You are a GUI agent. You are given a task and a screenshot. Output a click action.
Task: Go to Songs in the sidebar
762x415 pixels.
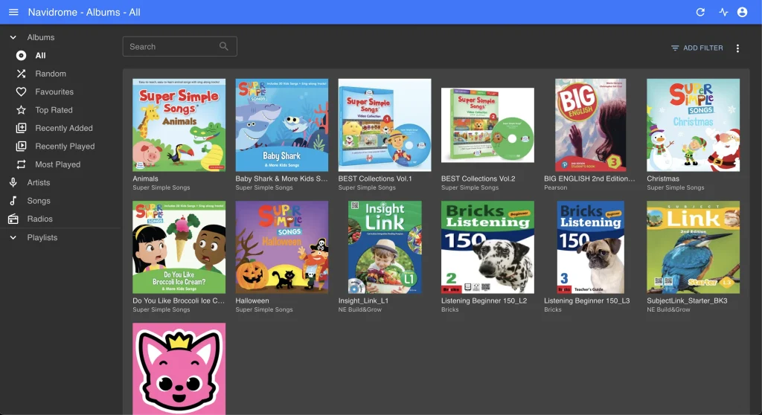click(60, 201)
